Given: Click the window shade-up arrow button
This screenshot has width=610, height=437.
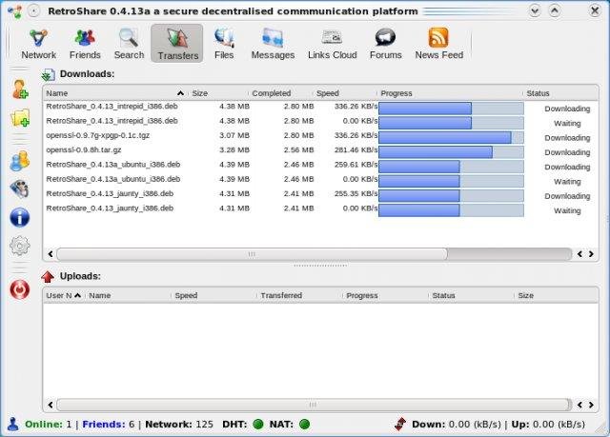Looking at the screenshot, I should coord(555,10).
